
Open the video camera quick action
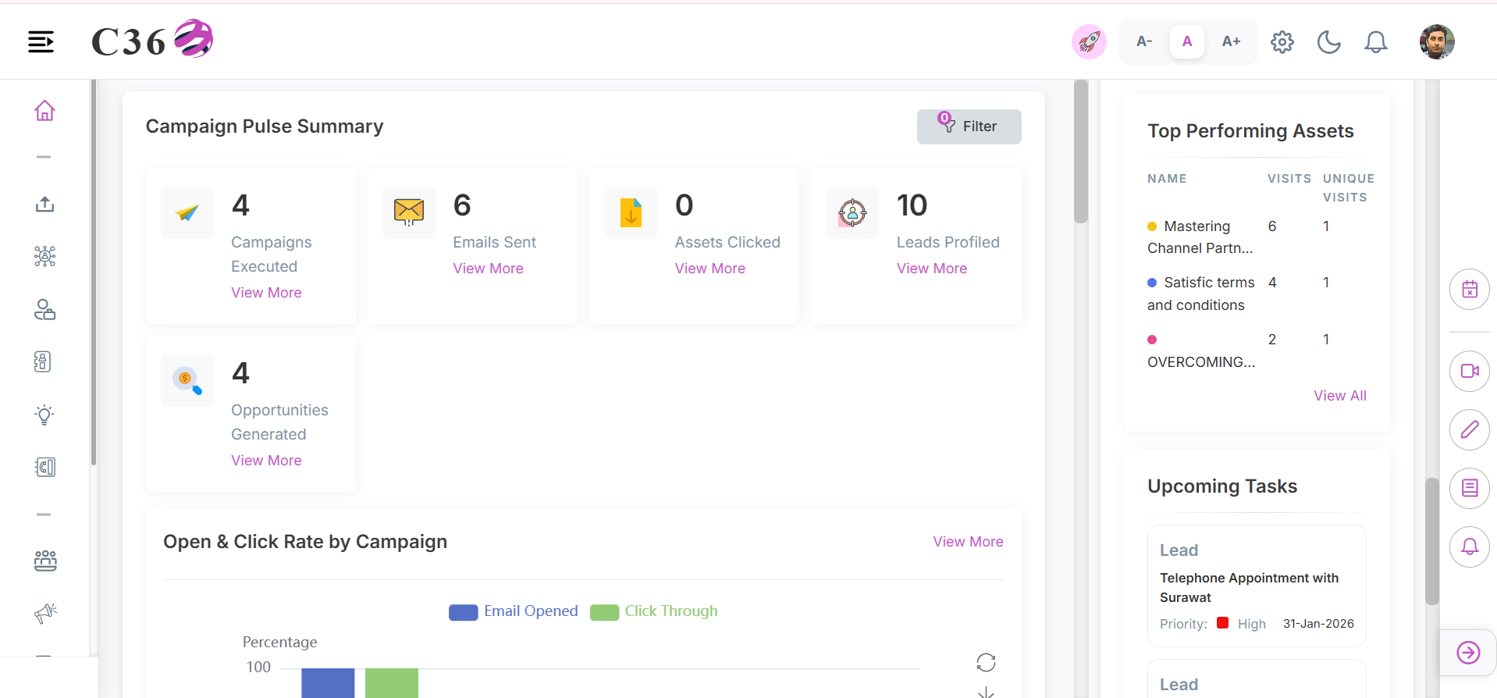(x=1470, y=371)
